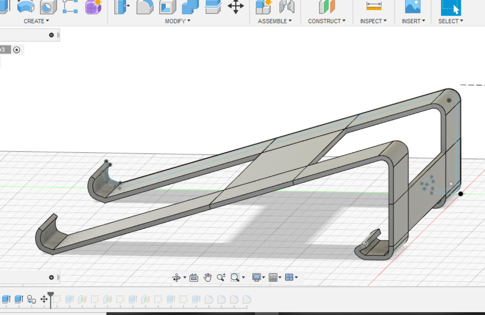Click the browser panel resize handle
The height and width of the screenshot is (315, 485).
58,35
